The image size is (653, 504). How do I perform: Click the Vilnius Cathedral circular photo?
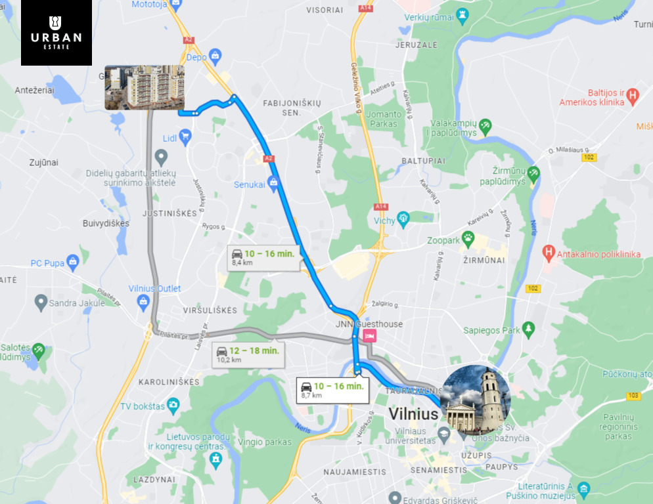tap(476, 400)
